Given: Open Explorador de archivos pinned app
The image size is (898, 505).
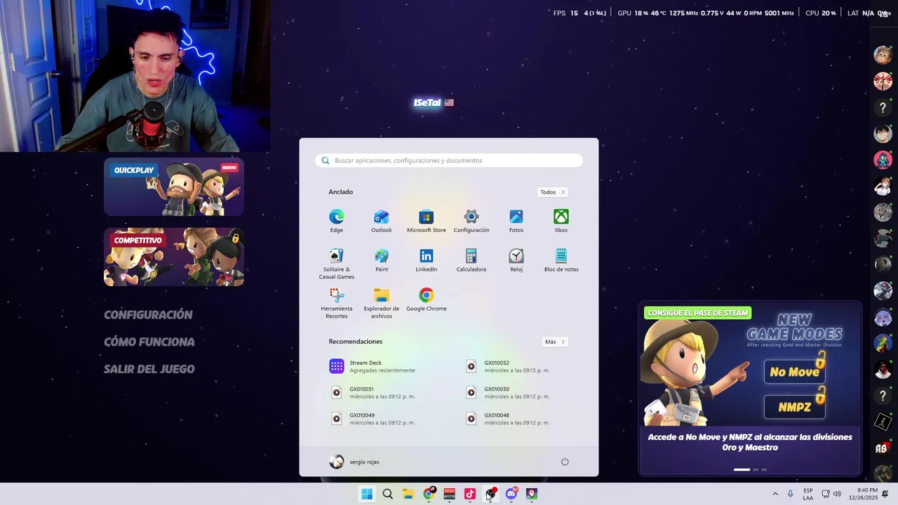Looking at the screenshot, I should [382, 303].
